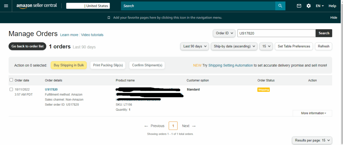Click Buy Shipping in Bulk button

pos(69,65)
